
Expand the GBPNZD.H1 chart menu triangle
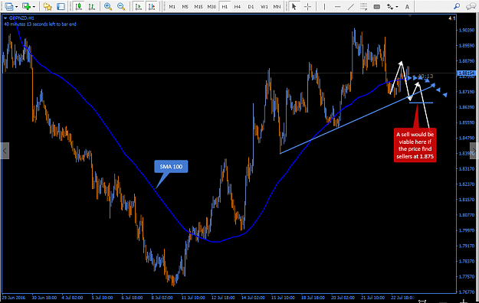[x=5, y=18]
